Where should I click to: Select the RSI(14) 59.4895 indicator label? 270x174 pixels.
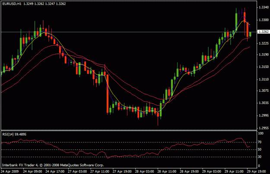click(14, 134)
